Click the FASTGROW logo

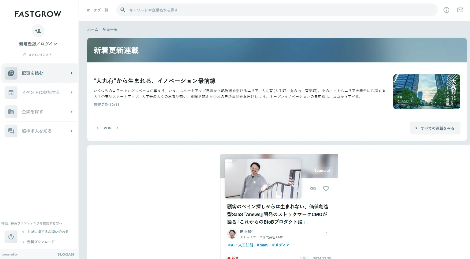(38, 14)
